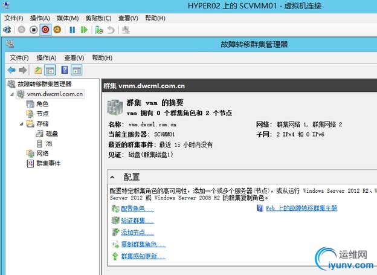This screenshot has width=377, height=275.
Task: Click the 添加节点... link
Action: [x=137, y=232]
